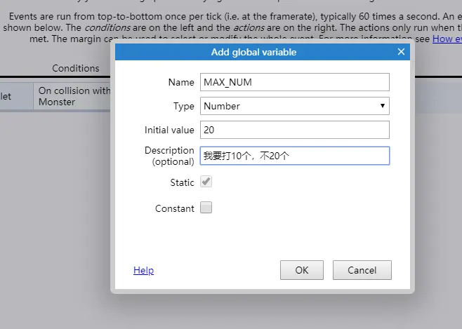Click into the Description text field
This screenshot has width=462, height=329.
(x=294, y=156)
